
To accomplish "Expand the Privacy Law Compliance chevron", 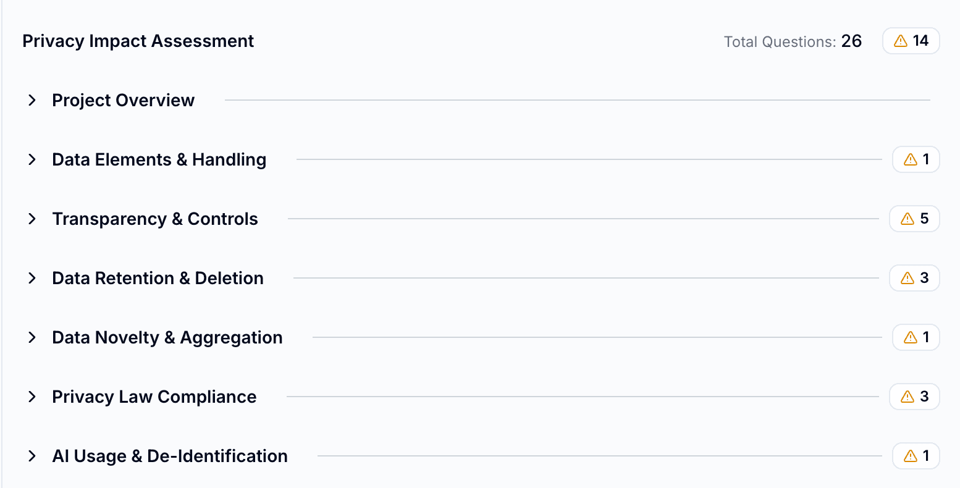I will click(32, 397).
